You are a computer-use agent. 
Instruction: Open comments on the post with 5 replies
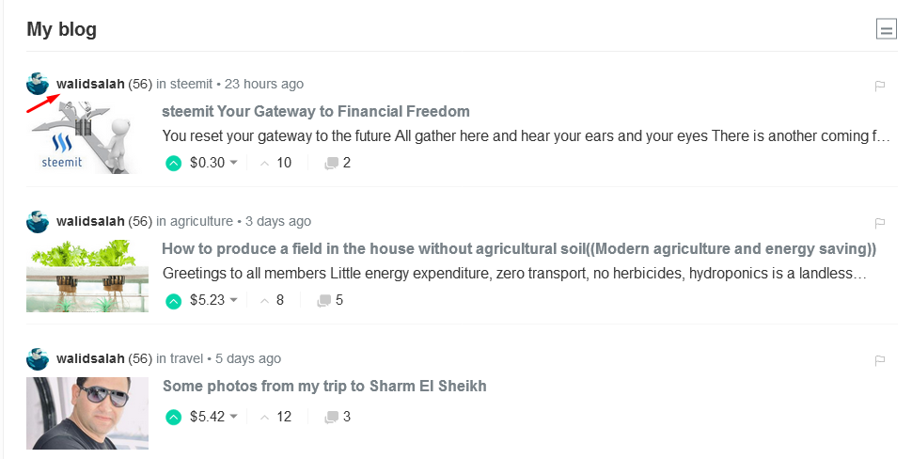(330, 301)
